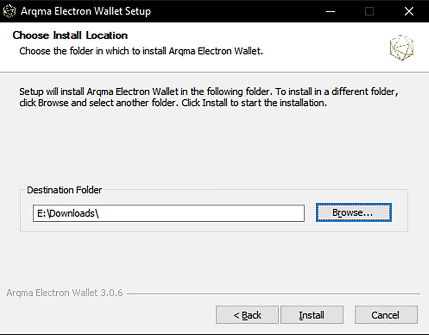The width and height of the screenshot is (429, 335).
Task: Start installation with the Install button
Action: tap(312, 315)
